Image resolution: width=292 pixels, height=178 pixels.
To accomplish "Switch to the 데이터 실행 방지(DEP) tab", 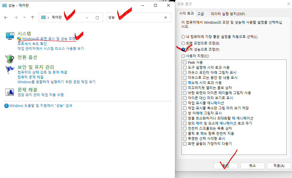I will [x=228, y=14].
